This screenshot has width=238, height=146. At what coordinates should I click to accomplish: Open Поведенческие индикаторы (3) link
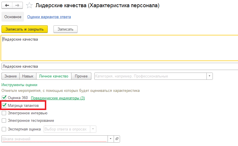pos(58,98)
